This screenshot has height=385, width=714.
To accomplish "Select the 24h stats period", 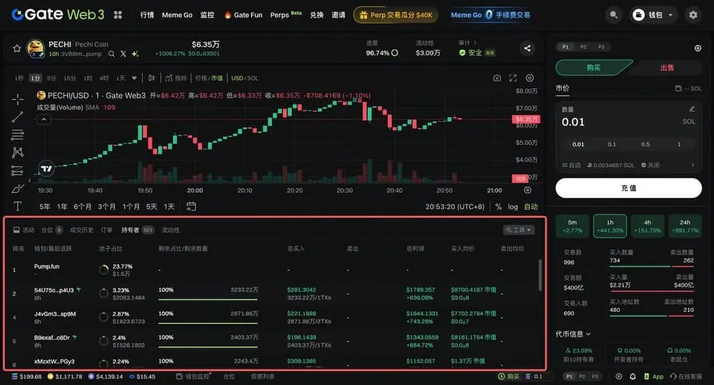I will tap(685, 226).
